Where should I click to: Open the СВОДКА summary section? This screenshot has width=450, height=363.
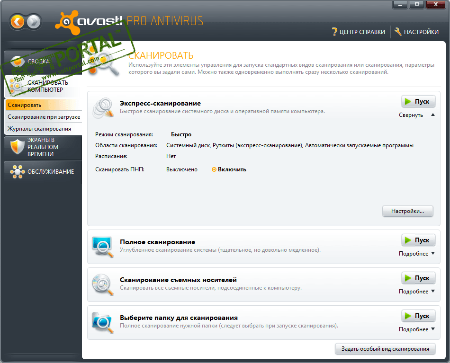[43, 61]
